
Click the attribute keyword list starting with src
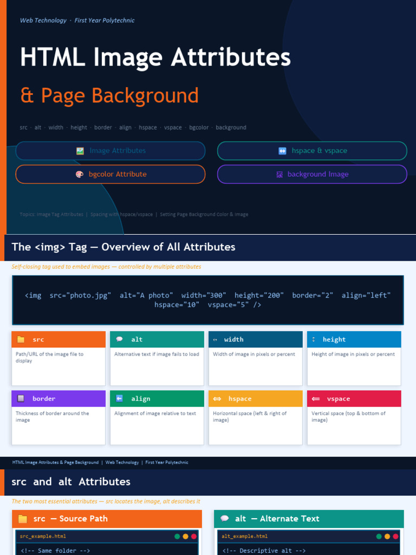click(133, 127)
